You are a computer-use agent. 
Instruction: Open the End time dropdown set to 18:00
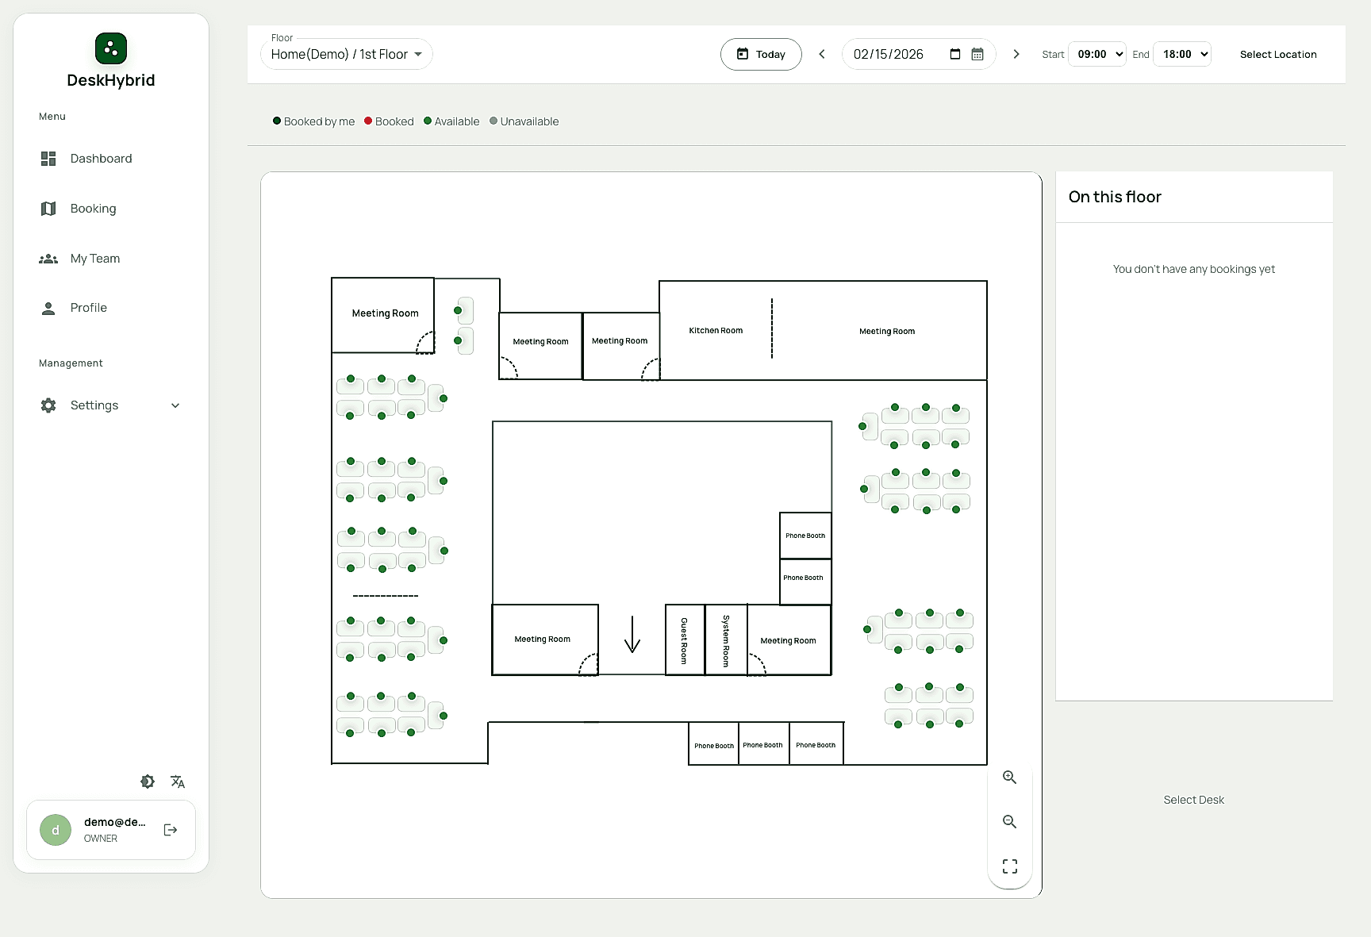(x=1182, y=54)
